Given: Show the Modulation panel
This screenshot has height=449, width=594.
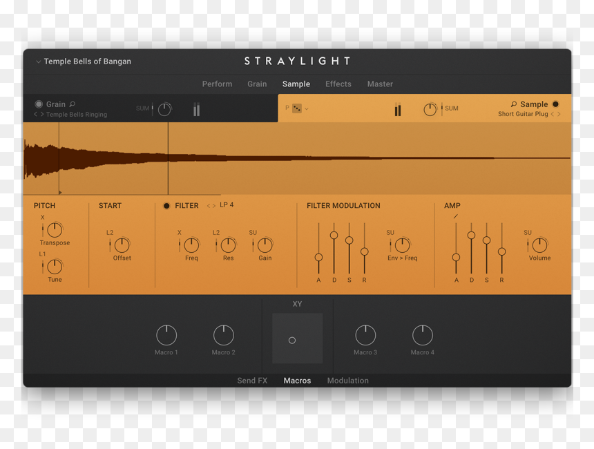Looking at the screenshot, I should click(347, 381).
